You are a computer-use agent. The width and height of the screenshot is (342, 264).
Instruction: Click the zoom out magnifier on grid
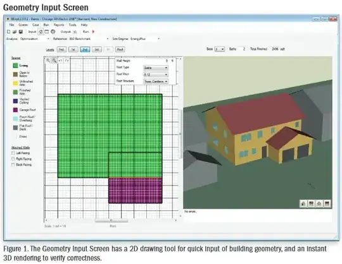(54, 60)
